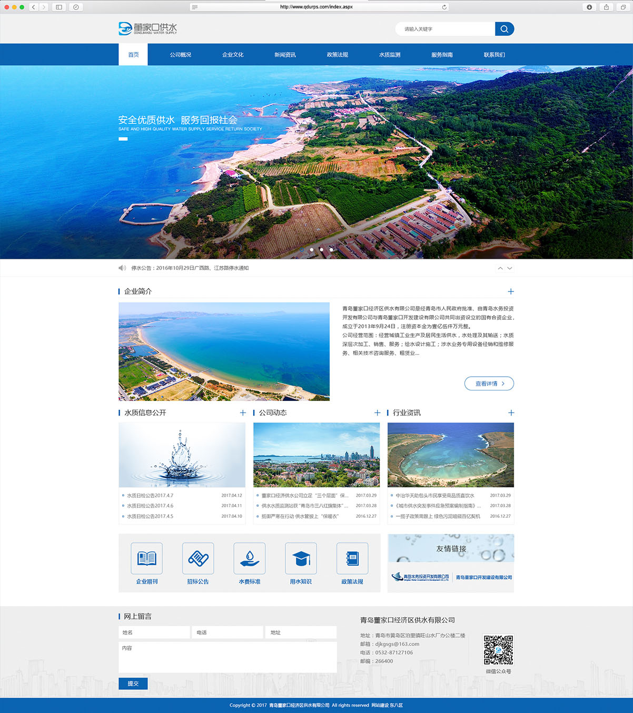Click the blue search magnifier button
The image size is (633, 713).
[x=504, y=29]
